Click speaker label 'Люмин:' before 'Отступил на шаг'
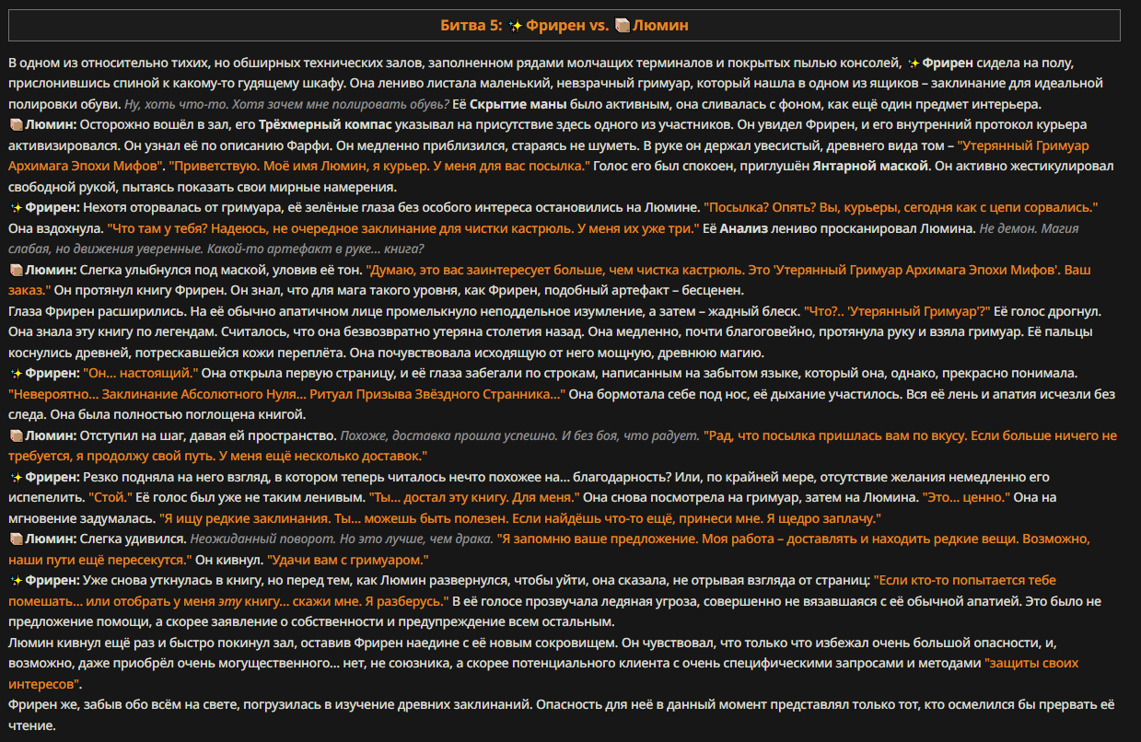Screen dimensions: 1141x742 pyautogui.click(x=51, y=435)
